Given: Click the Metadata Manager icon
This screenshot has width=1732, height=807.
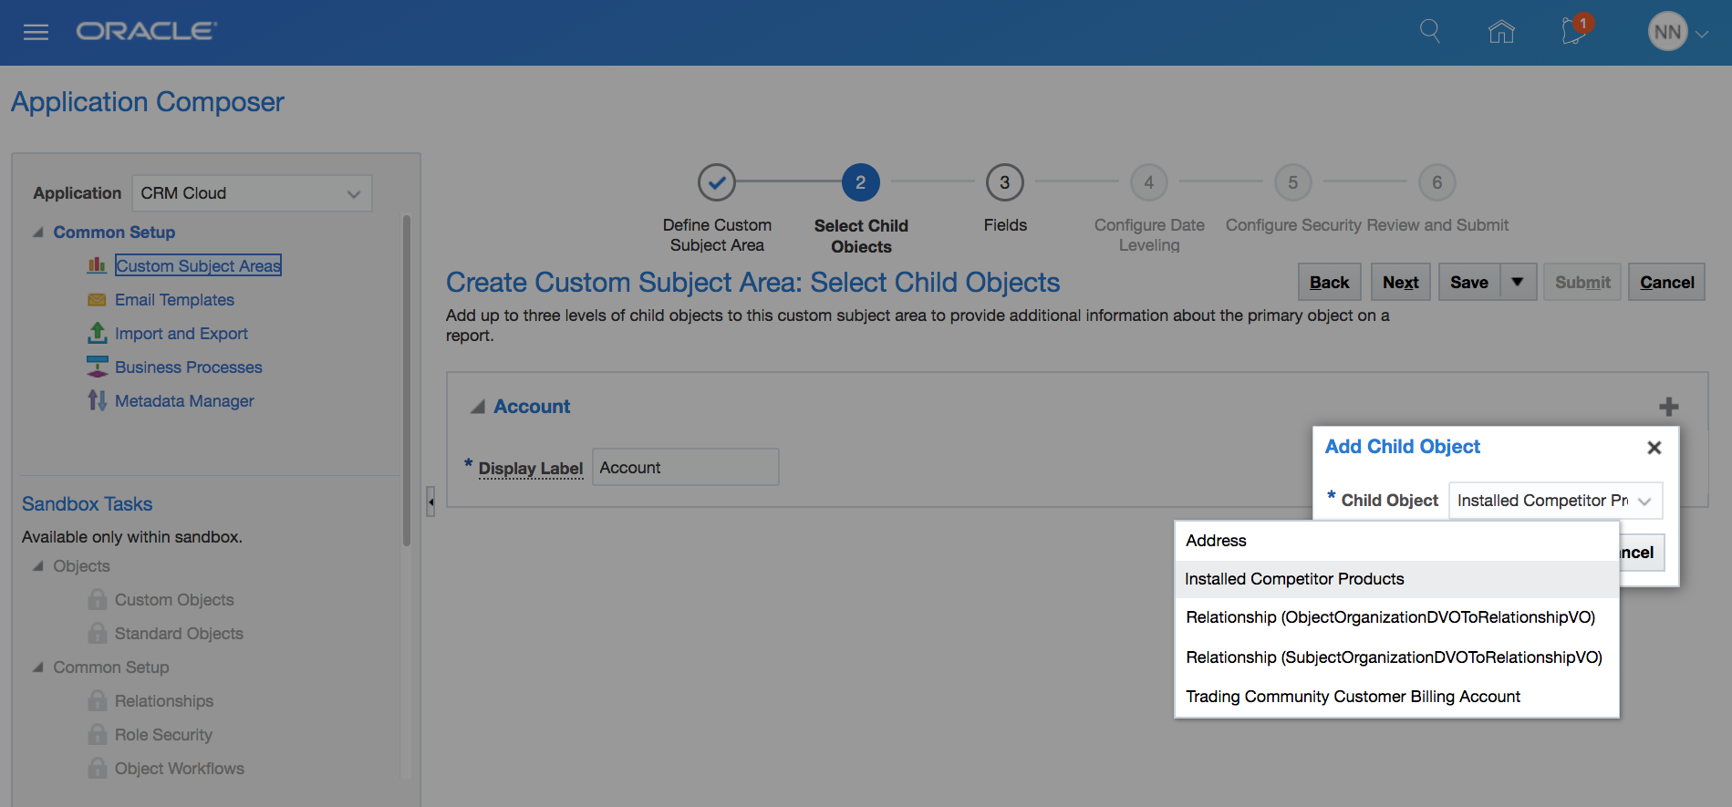Looking at the screenshot, I should 97,401.
